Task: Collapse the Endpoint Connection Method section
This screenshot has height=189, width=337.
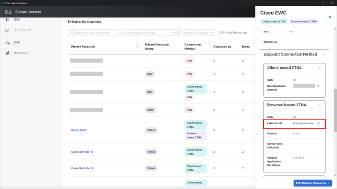Action: (323, 55)
